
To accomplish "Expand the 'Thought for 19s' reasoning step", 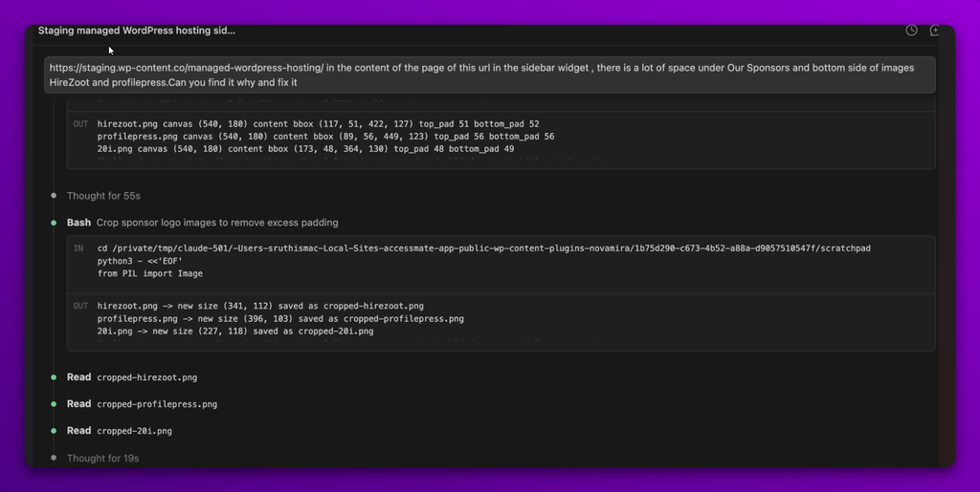I will click(103, 459).
